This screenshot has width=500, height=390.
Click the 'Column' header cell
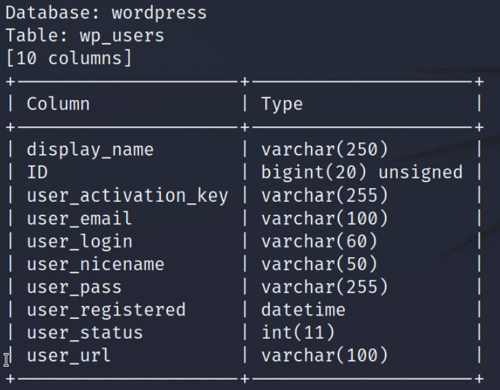pos(58,104)
